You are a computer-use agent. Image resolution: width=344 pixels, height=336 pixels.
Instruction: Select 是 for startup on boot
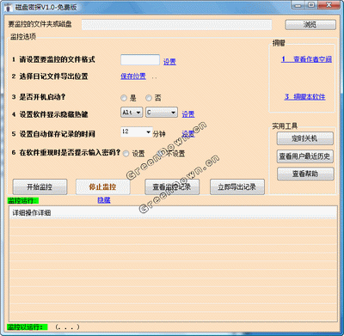124,98
